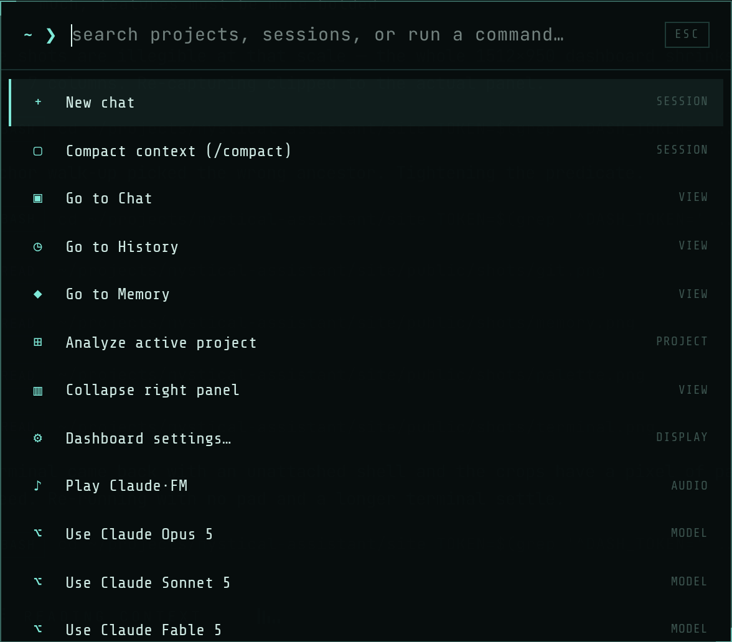Viewport: 732px width, 642px height.
Task: Open Dashboard settings… command
Action: (x=366, y=438)
